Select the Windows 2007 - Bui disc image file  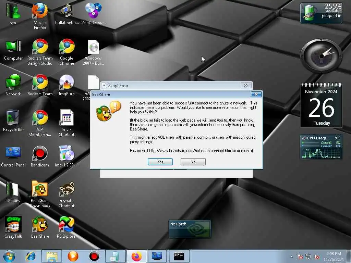click(93, 52)
